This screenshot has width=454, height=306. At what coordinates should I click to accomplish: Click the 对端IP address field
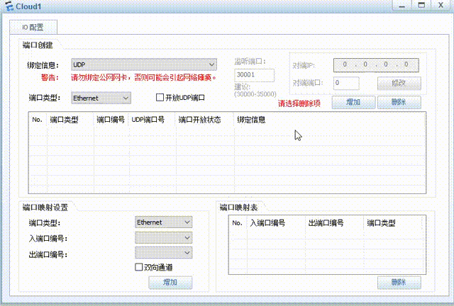[x=372, y=64]
